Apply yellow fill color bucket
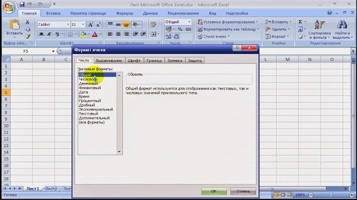The image size is (357, 200). 84,34
